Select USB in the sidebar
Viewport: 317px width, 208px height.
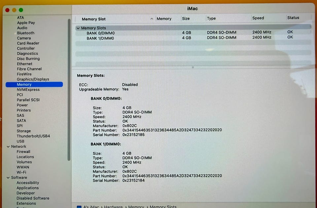pos(20,141)
